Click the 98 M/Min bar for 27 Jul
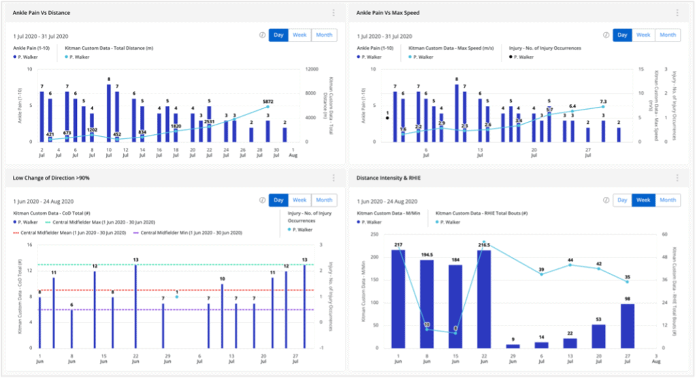Image resolution: width=697 pixels, height=380 pixels. (x=627, y=326)
